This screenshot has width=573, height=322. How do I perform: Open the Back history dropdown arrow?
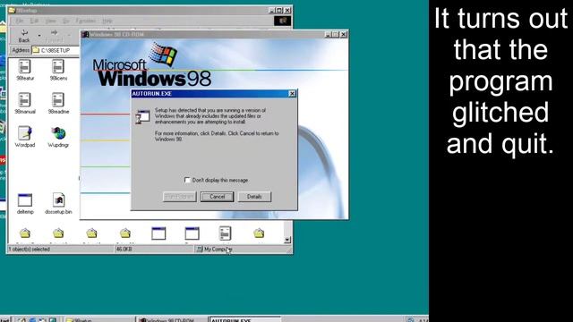(39, 36)
